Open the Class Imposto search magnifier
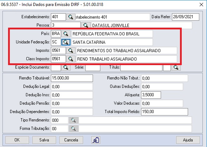Screen dimensions: 207x147 pyautogui.click(x=71, y=59)
